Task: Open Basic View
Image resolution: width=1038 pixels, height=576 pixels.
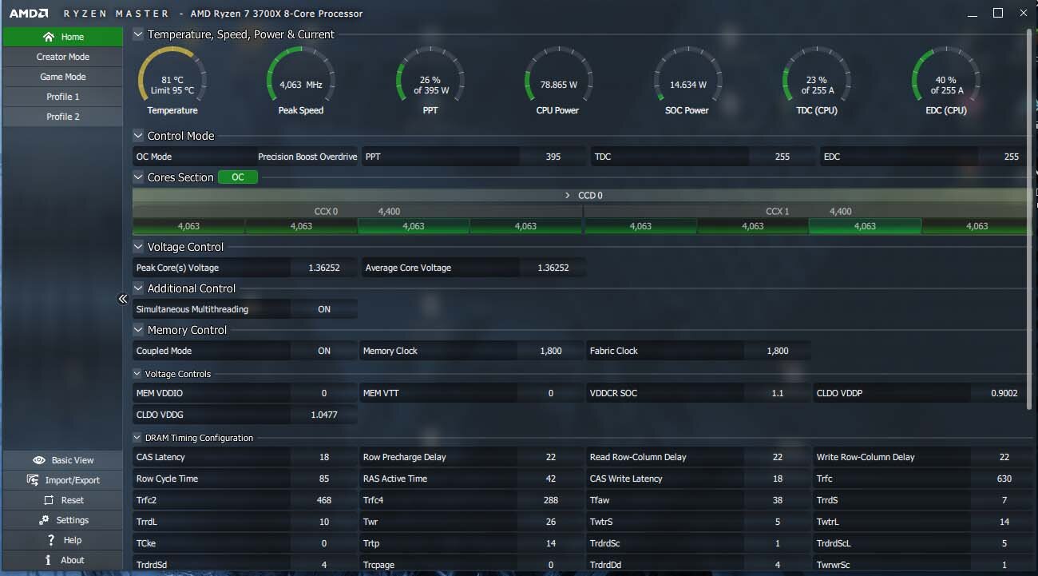Action: point(62,460)
